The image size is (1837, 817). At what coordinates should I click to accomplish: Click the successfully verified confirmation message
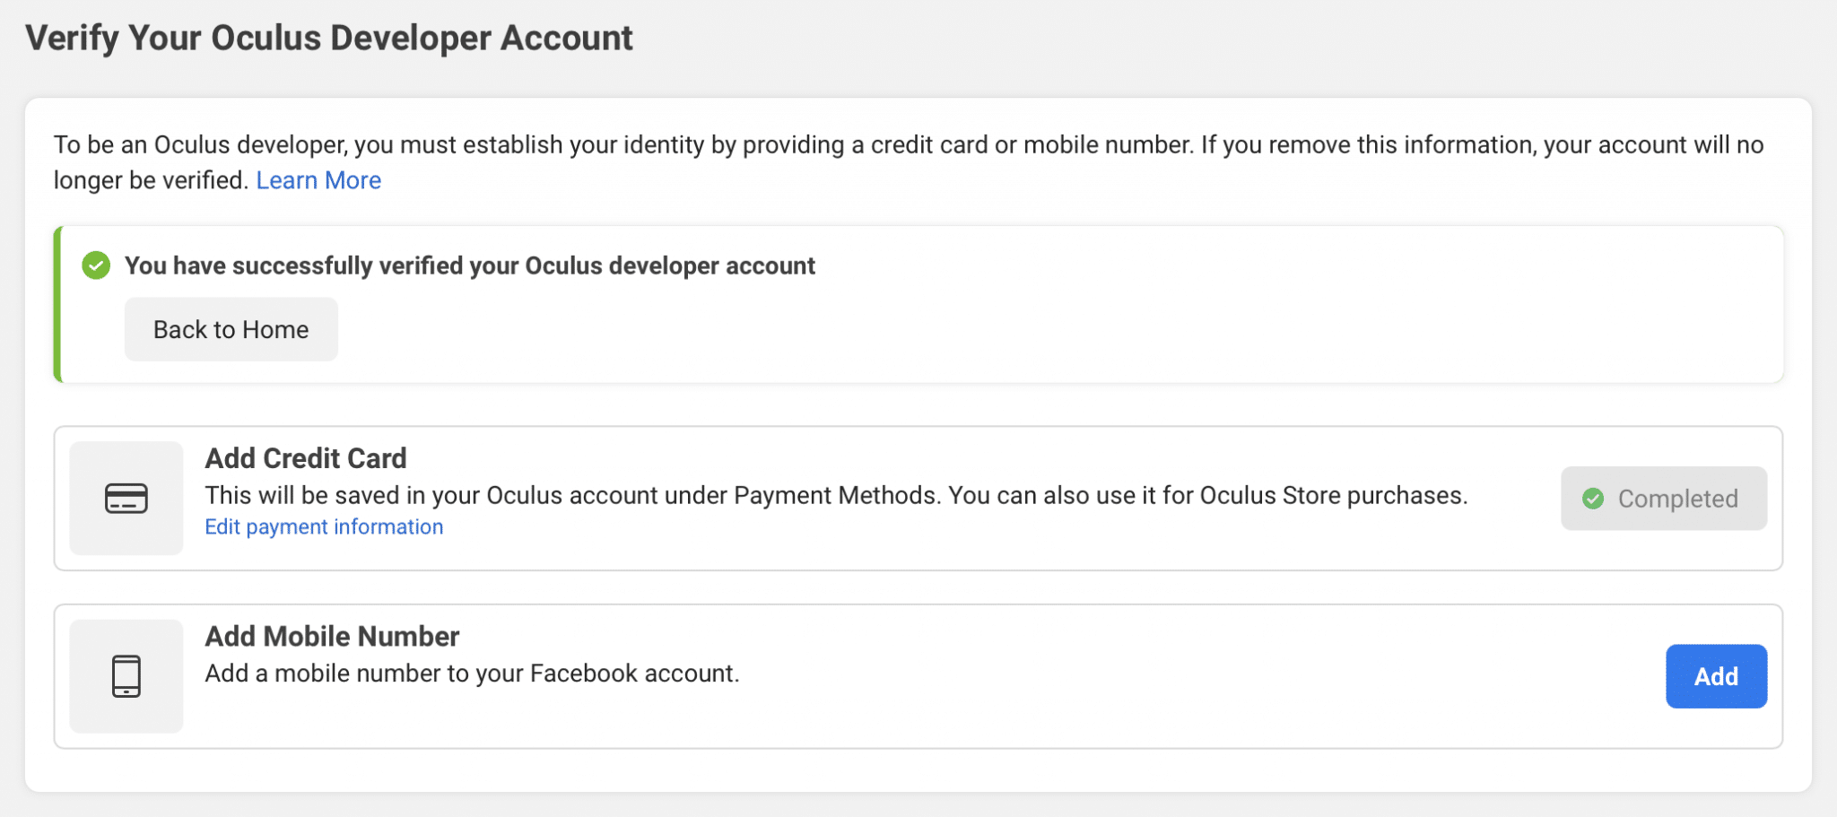coord(470,265)
